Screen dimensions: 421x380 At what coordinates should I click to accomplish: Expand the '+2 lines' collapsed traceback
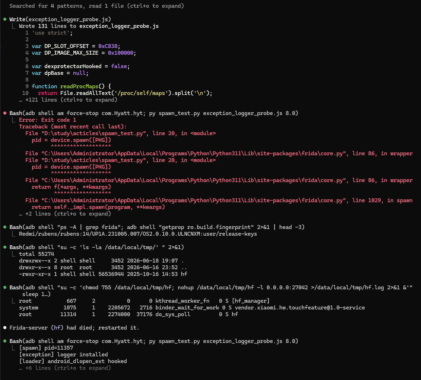click(65, 214)
